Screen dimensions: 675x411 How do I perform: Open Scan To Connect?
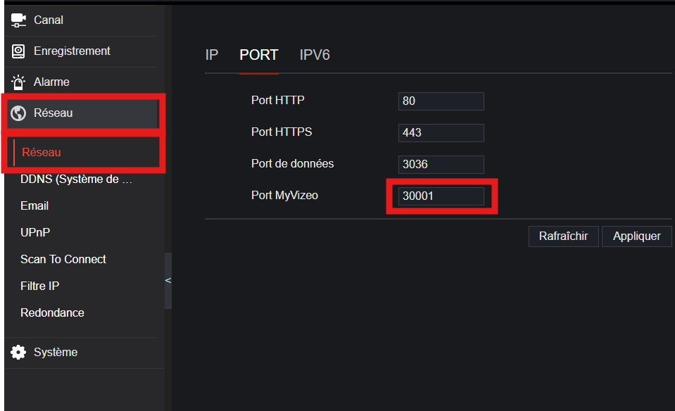coord(63,259)
